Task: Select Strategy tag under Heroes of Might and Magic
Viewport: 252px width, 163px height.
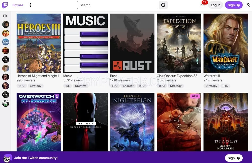Action: [x=36, y=86]
